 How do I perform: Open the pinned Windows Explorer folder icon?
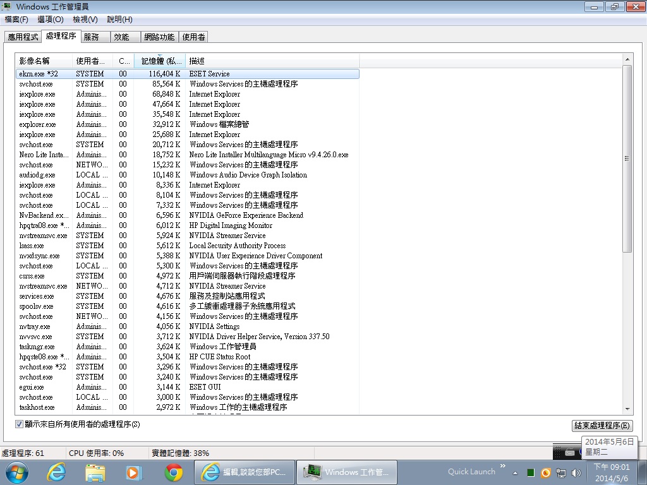95,472
